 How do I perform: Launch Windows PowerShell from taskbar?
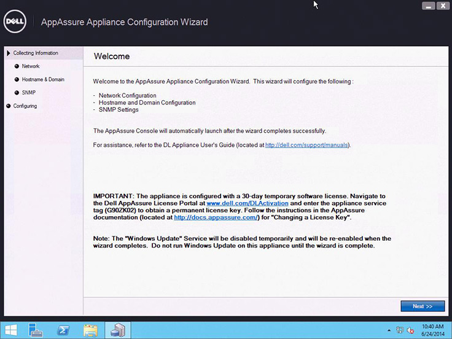[63, 330]
